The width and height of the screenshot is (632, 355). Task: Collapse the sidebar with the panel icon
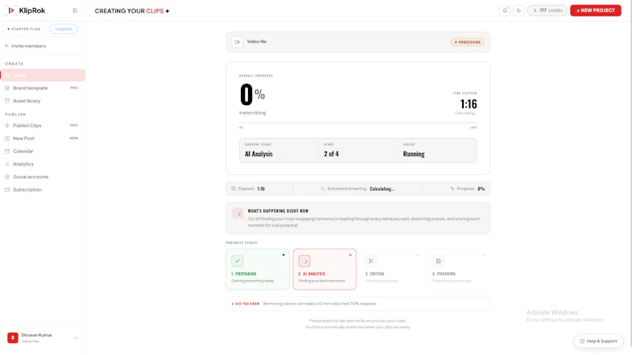[x=75, y=10]
